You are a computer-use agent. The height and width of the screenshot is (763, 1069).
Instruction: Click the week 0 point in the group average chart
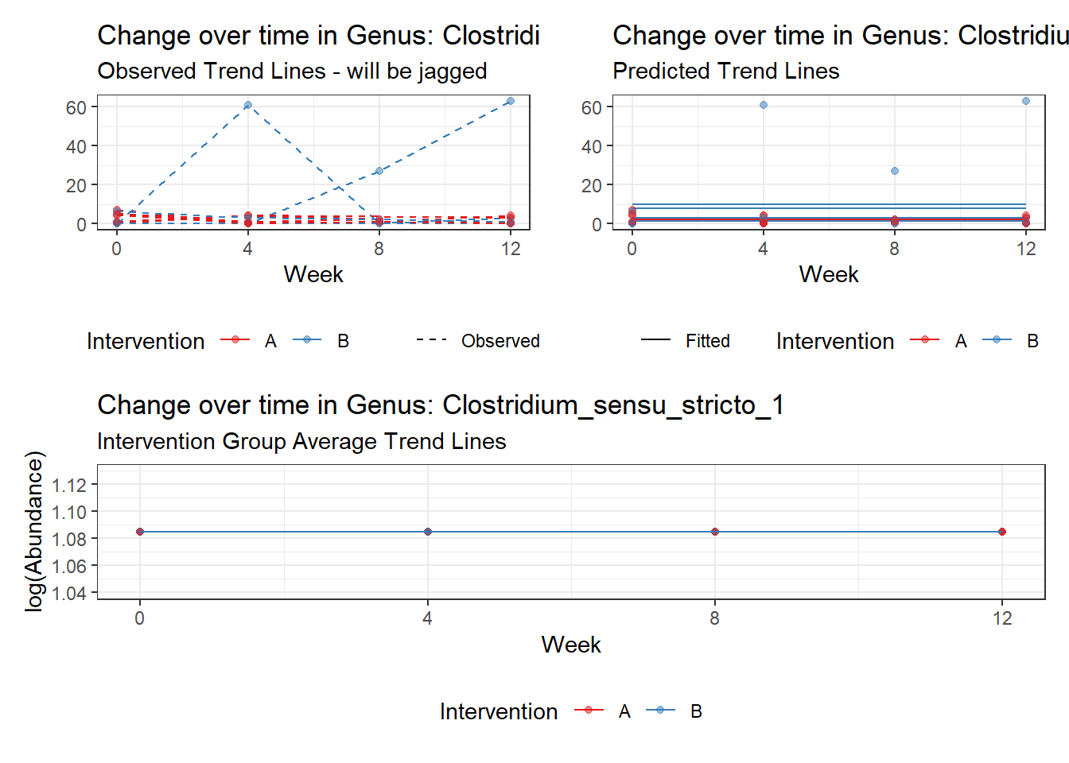140,532
